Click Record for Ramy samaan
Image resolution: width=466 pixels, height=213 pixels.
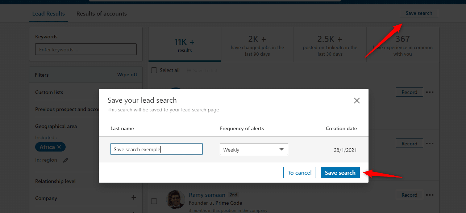tap(409, 195)
